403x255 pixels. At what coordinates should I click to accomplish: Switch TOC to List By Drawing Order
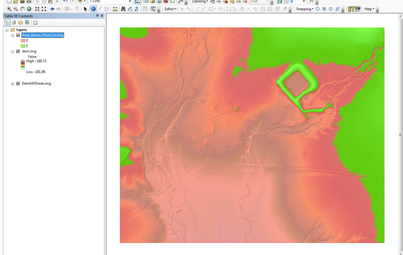tap(7, 22)
